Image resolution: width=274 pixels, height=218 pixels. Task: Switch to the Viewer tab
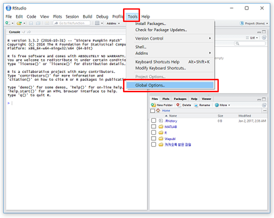click(x=206, y=99)
